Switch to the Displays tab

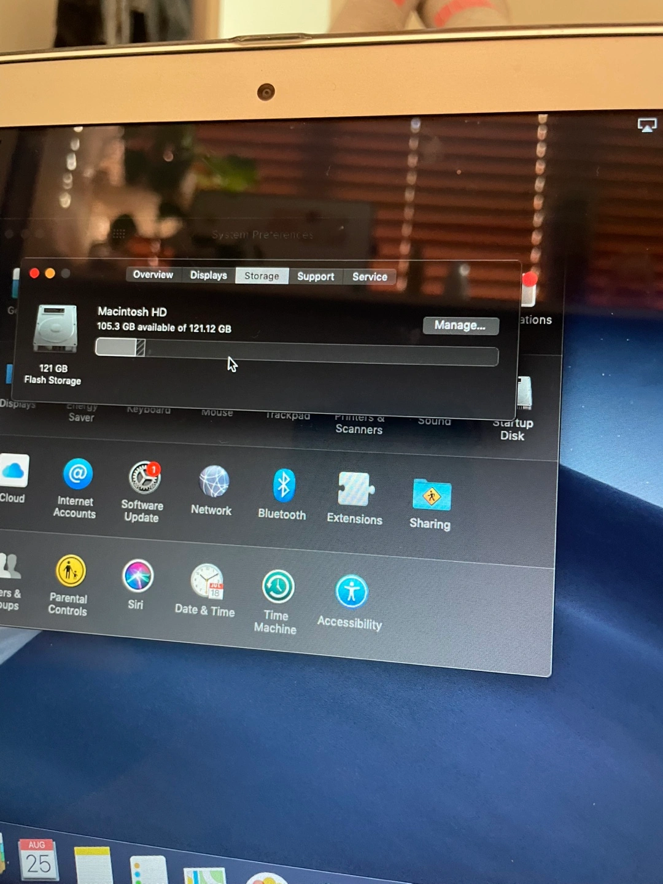[208, 275]
